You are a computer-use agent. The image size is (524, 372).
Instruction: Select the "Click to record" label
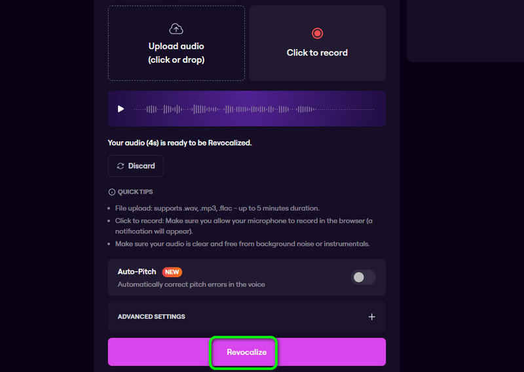(317, 53)
